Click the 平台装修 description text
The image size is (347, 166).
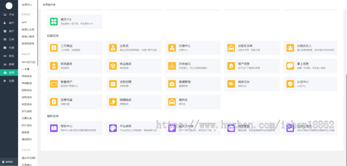138,130
